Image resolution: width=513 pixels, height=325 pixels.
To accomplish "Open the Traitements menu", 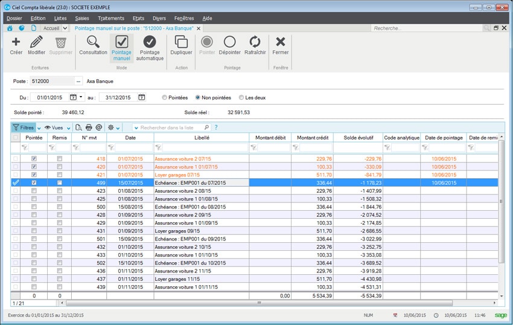I will [111, 18].
